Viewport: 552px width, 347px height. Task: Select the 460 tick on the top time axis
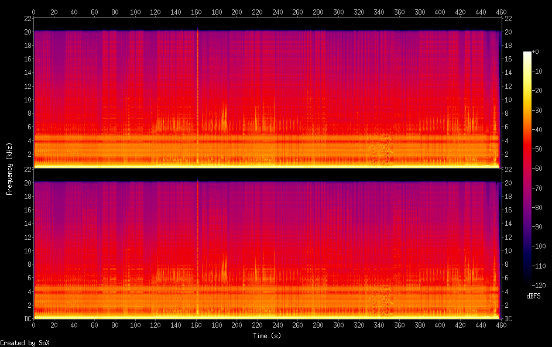coord(500,12)
